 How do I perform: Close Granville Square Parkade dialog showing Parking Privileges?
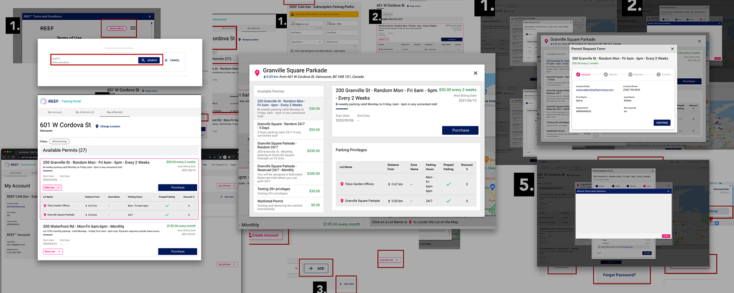pos(476,73)
